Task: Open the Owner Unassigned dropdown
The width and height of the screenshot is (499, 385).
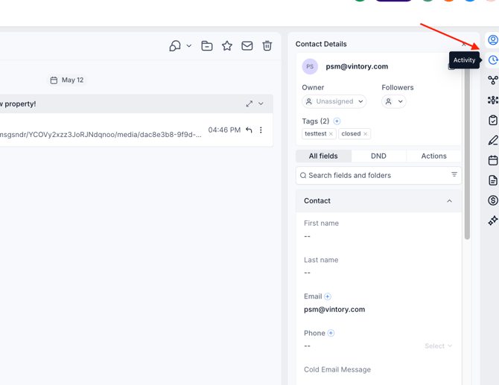Action: tap(334, 101)
